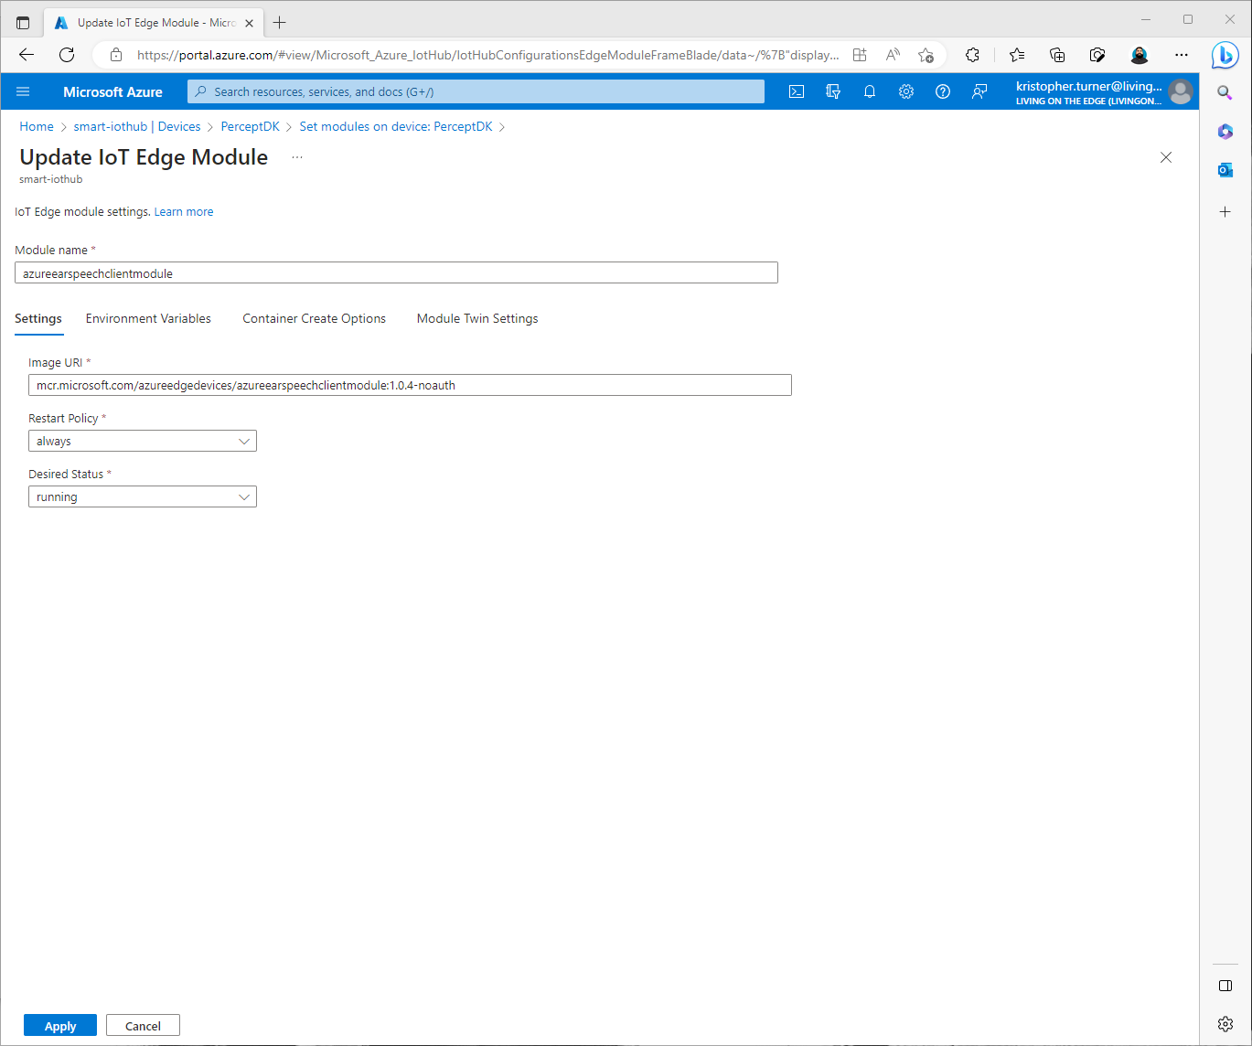
Task: Expand the Desired Status dropdown
Action: pos(143,496)
